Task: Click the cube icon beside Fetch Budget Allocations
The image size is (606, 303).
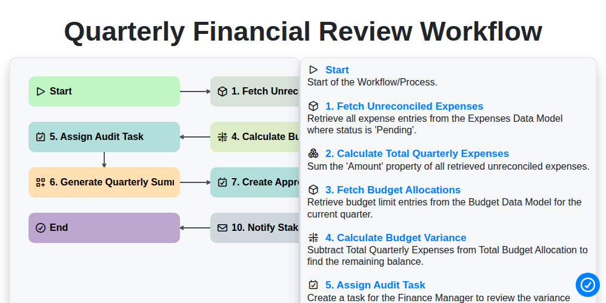Action: 313,190
